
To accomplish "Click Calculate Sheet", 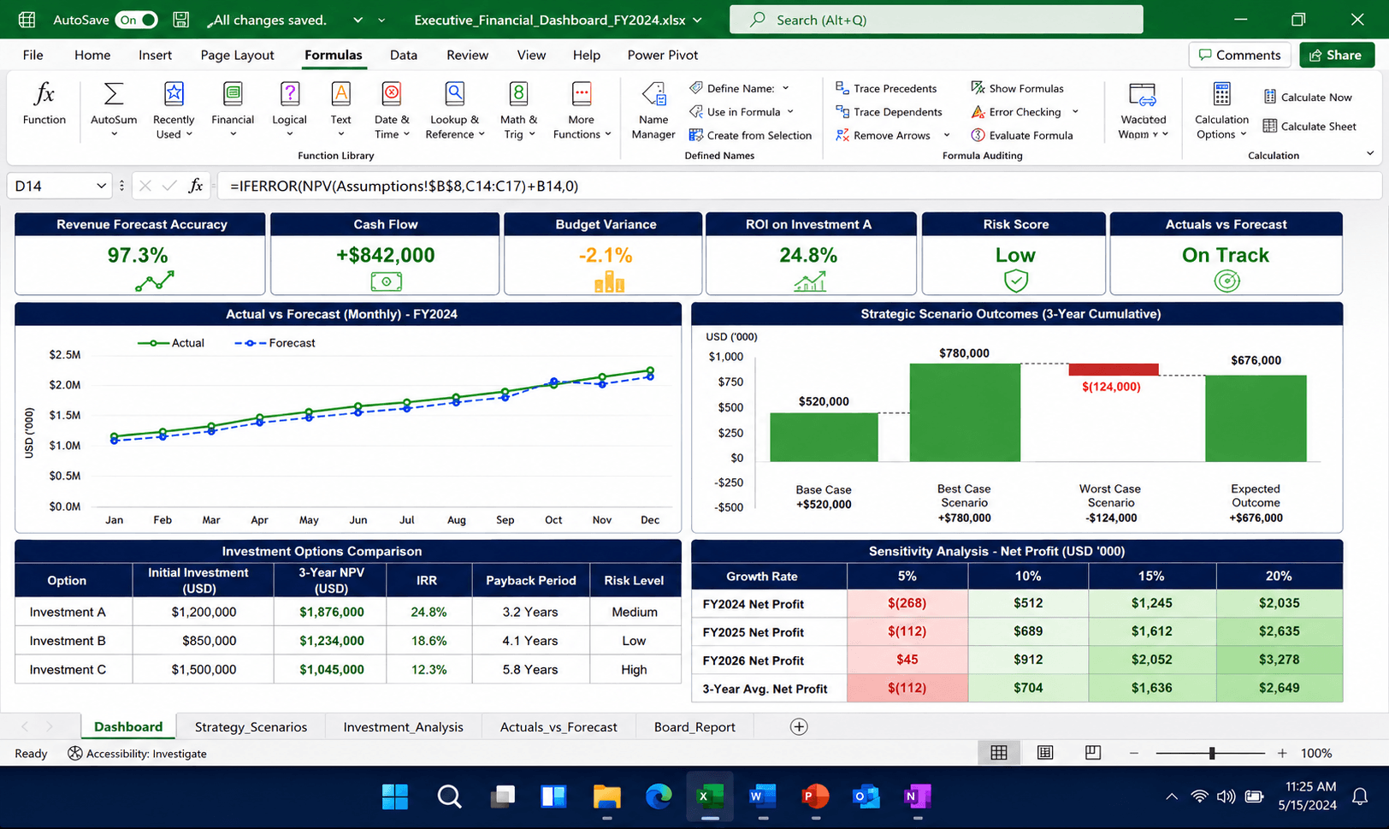I will click(1309, 127).
